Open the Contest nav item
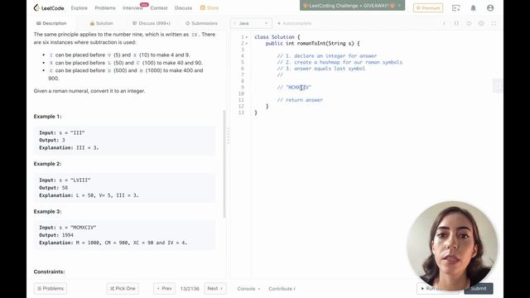This screenshot has height=298, width=530. 158,7
